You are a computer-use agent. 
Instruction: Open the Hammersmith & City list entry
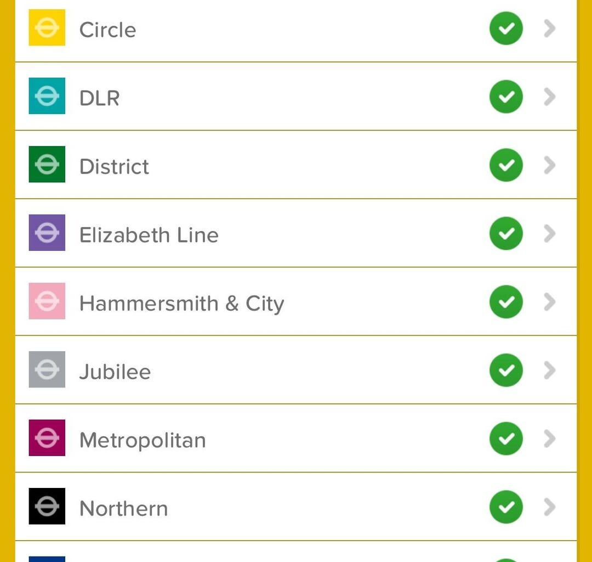coord(296,302)
